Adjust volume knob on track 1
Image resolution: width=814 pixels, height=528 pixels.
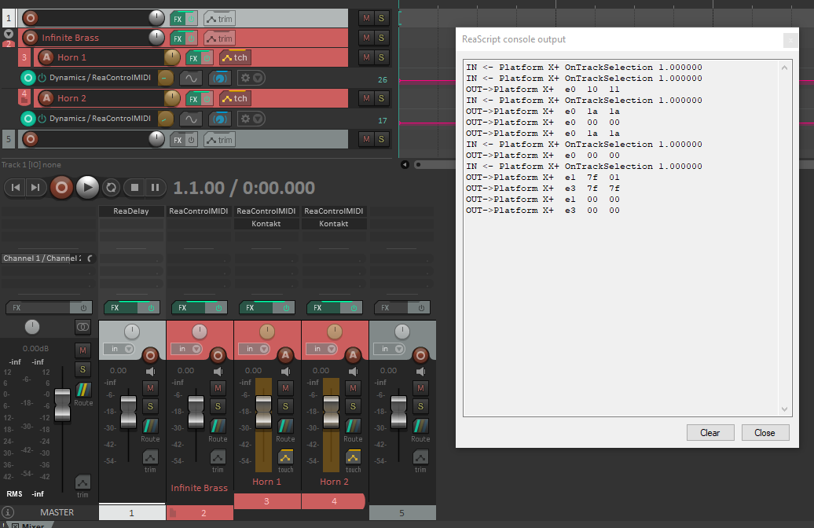pos(156,18)
